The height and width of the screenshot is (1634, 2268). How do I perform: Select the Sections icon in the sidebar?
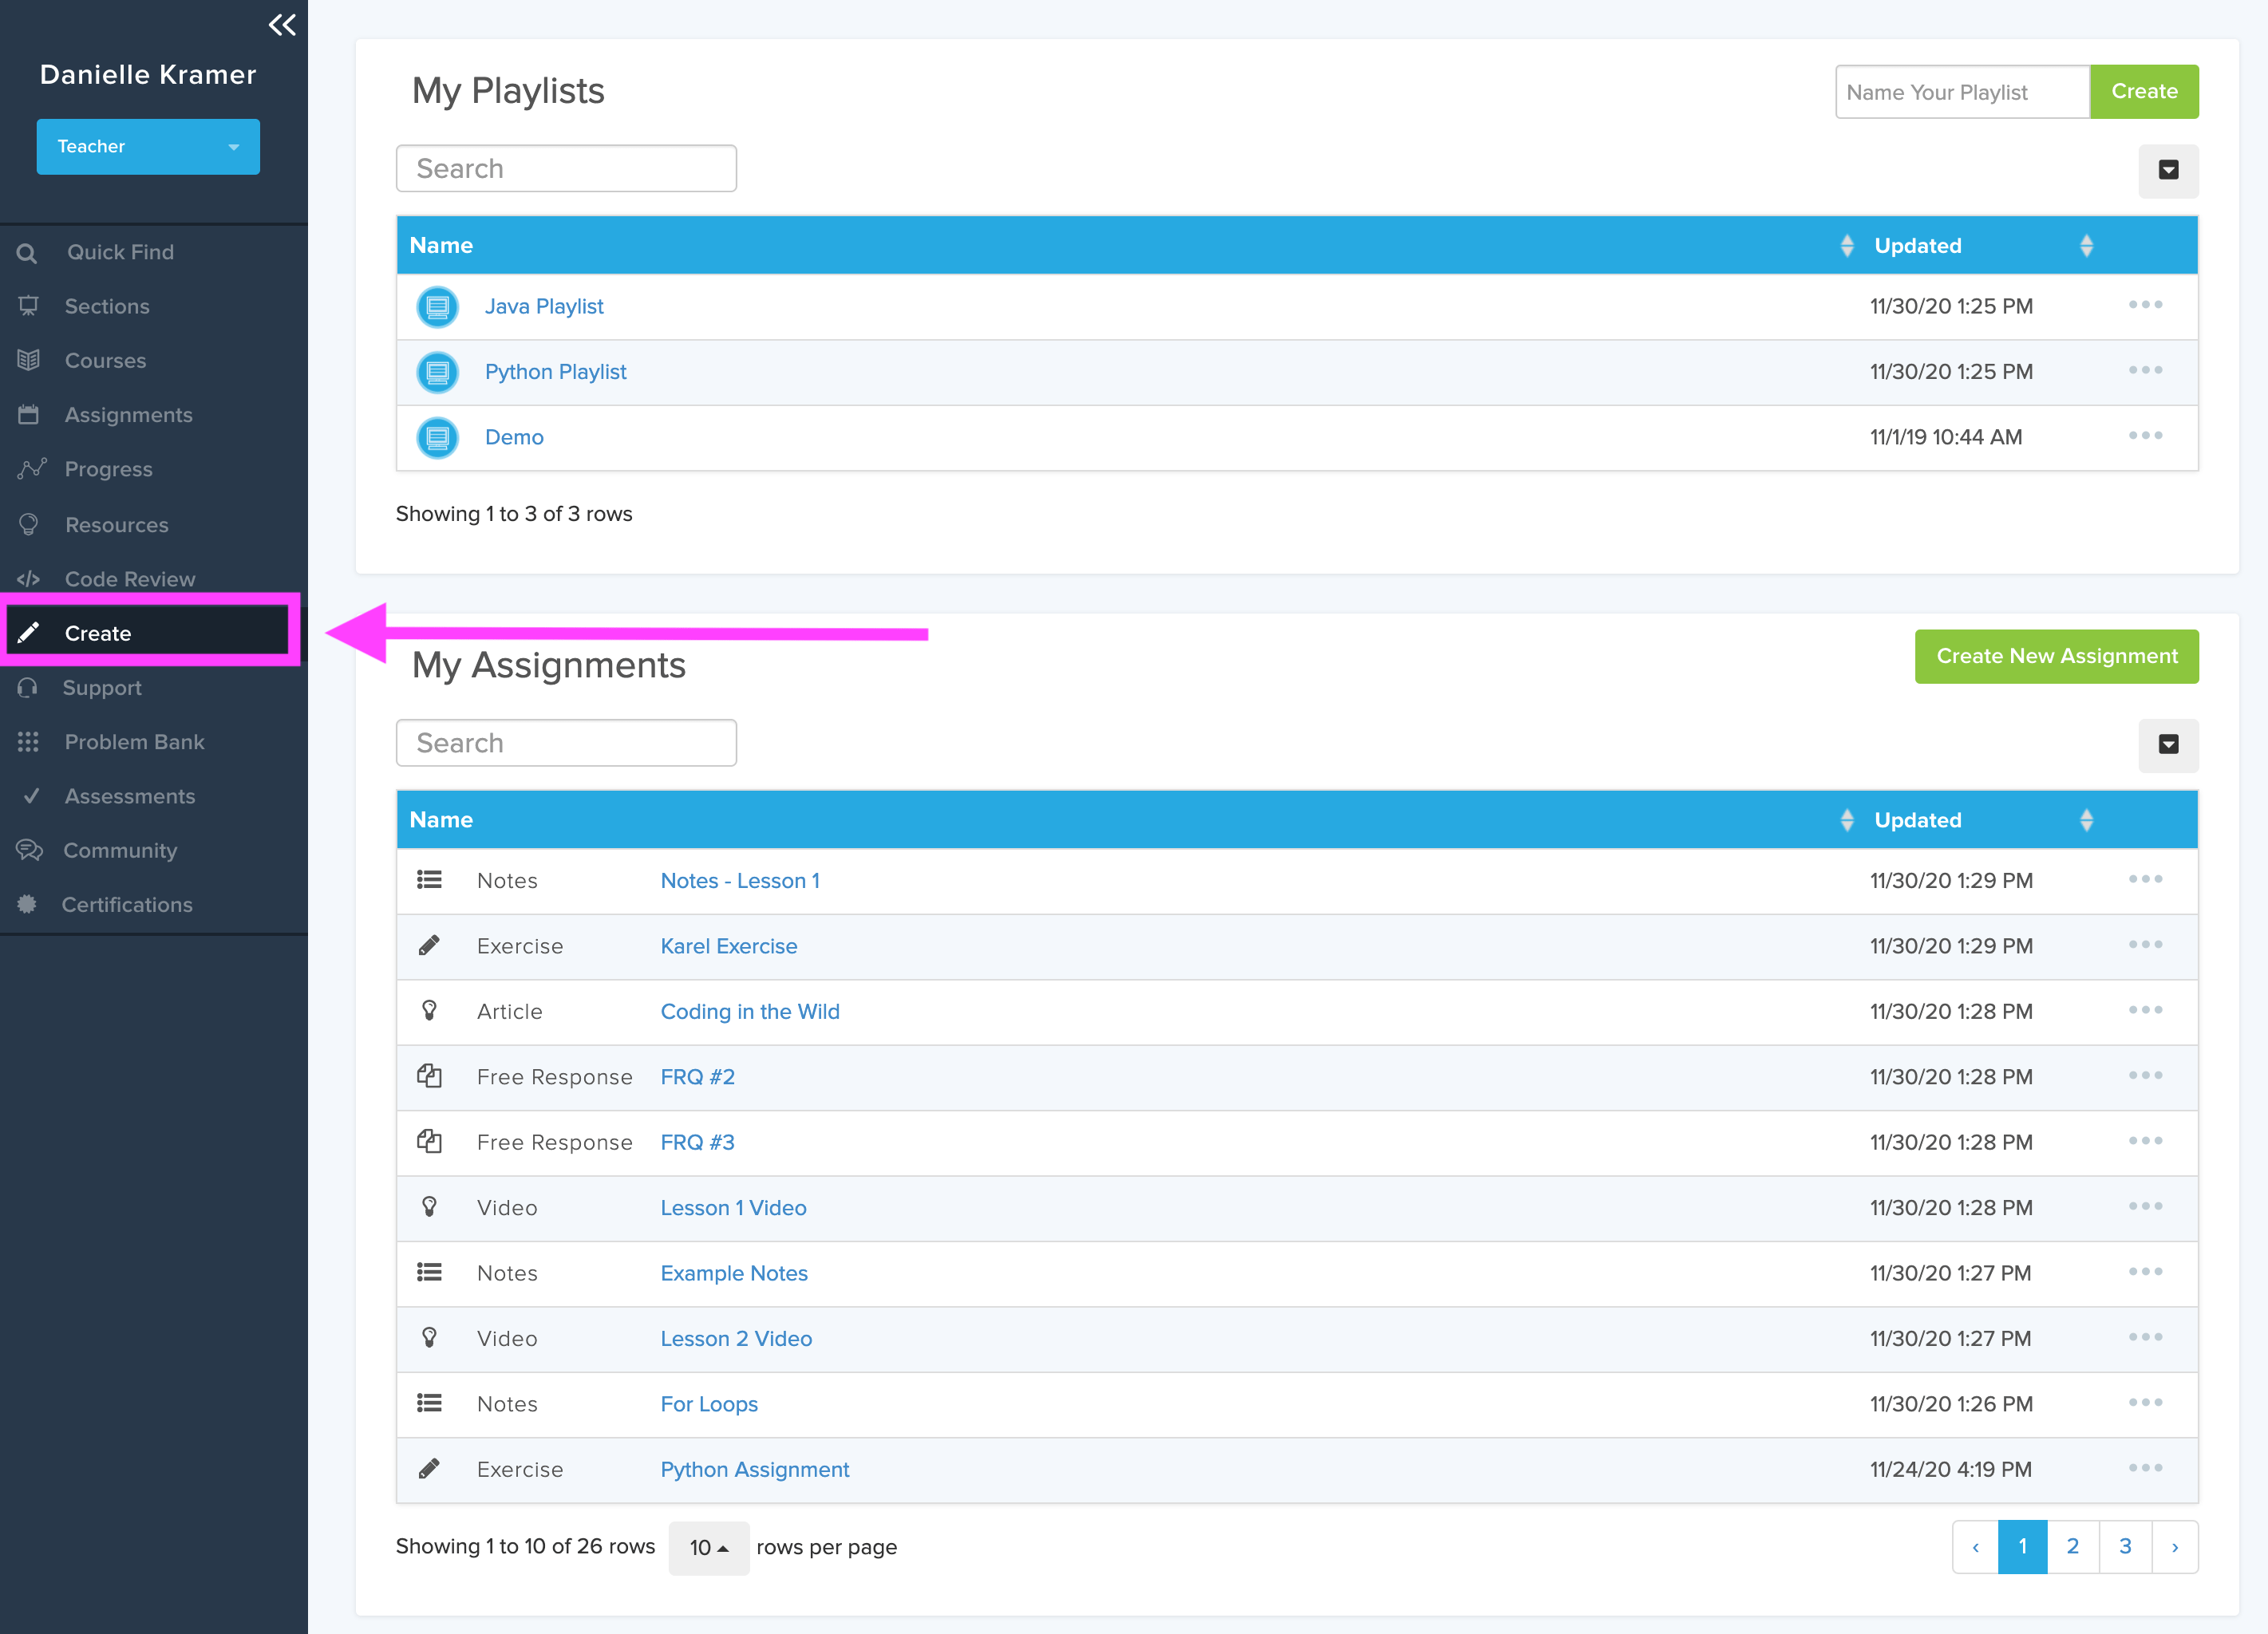pos(28,306)
